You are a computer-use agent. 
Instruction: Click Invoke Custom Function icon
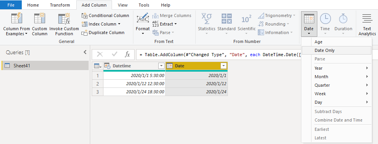64,19
